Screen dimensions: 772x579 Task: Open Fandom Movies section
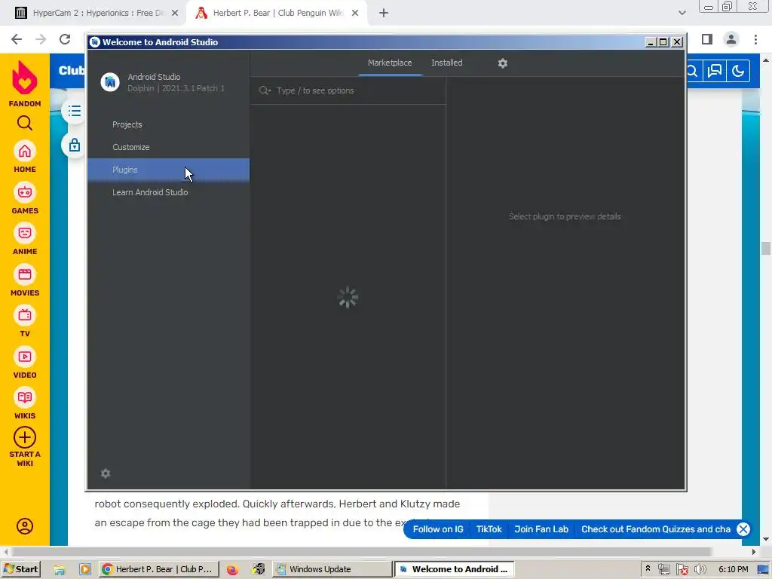coord(25,280)
